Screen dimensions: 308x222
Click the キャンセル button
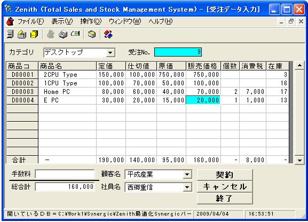click(x=225, y=186)
